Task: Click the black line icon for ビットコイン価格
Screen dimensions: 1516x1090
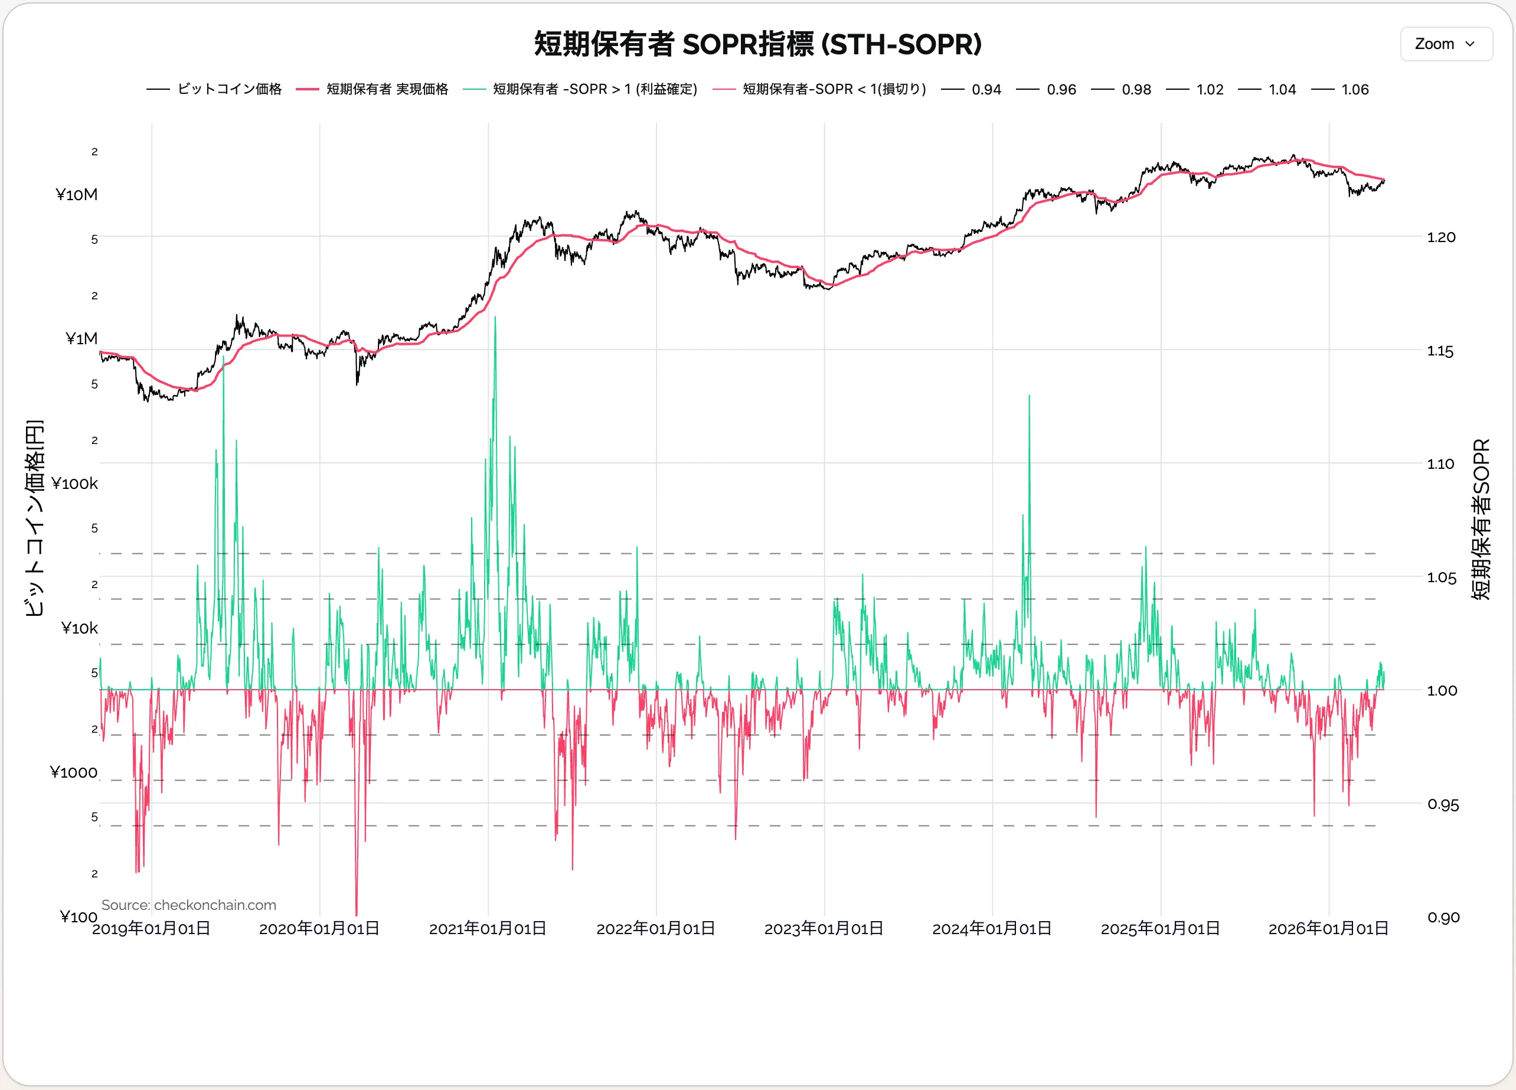Action: [x=158, y=89]
